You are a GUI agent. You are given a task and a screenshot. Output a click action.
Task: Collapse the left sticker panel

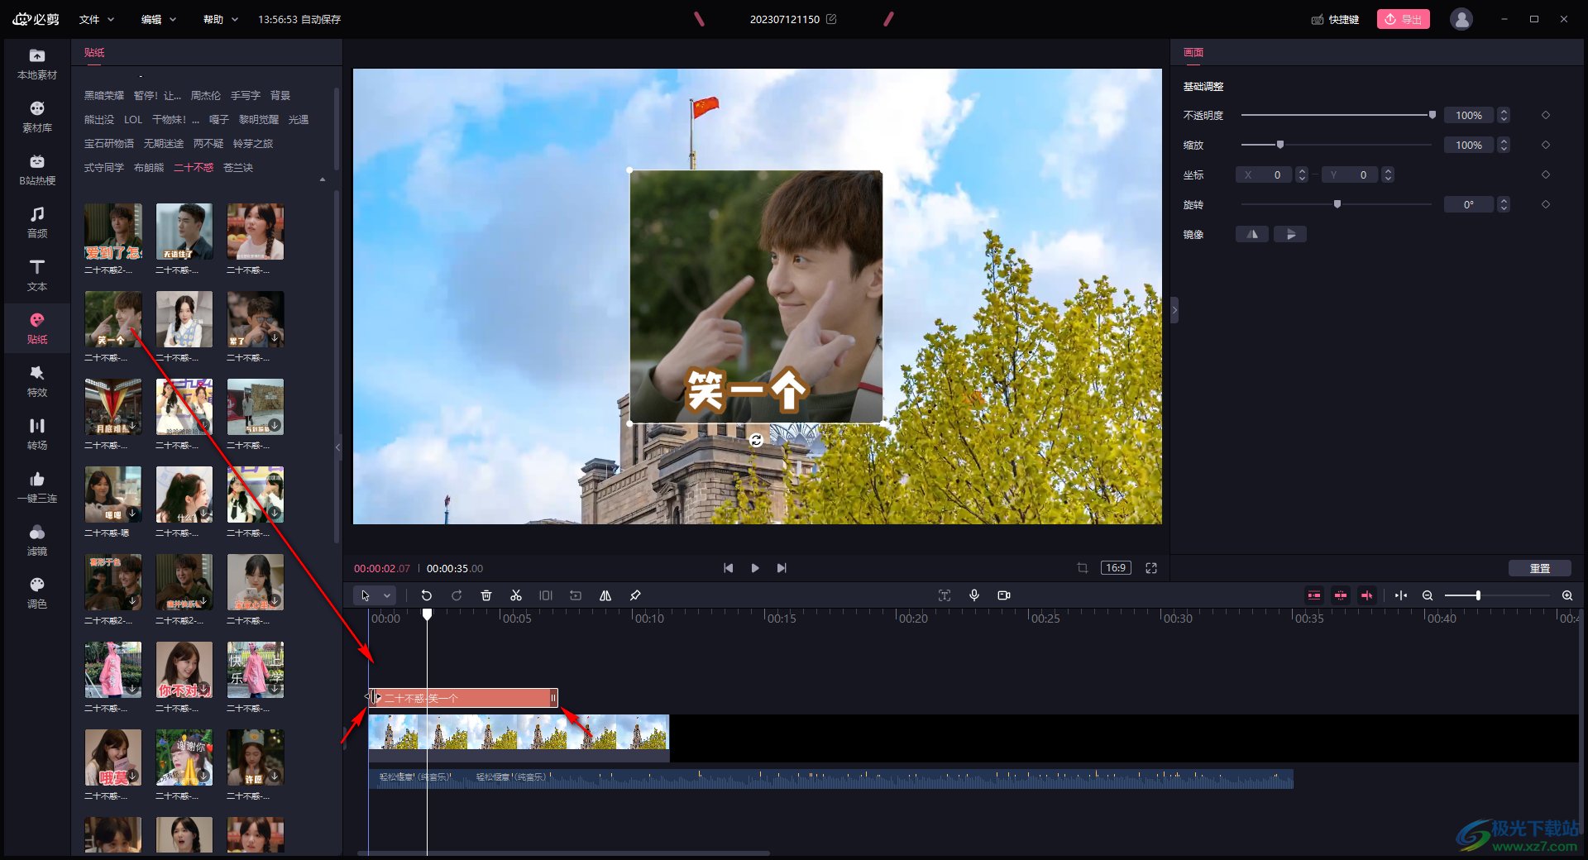click(338, 447)
